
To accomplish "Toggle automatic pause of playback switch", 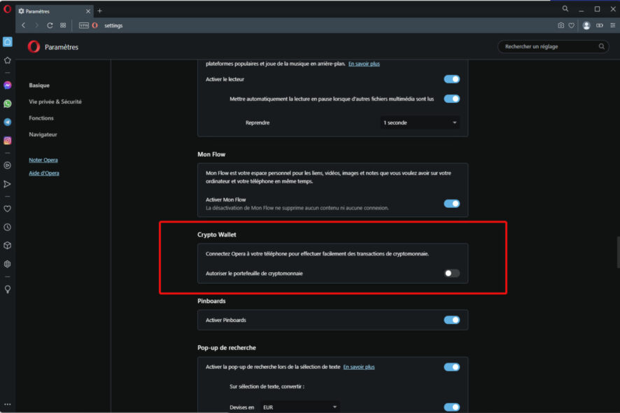I will (x=451, y=99).
